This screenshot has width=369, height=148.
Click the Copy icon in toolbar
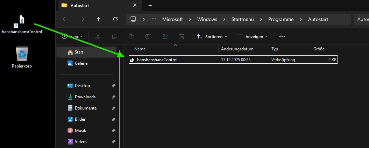click(x=114, y=36)
